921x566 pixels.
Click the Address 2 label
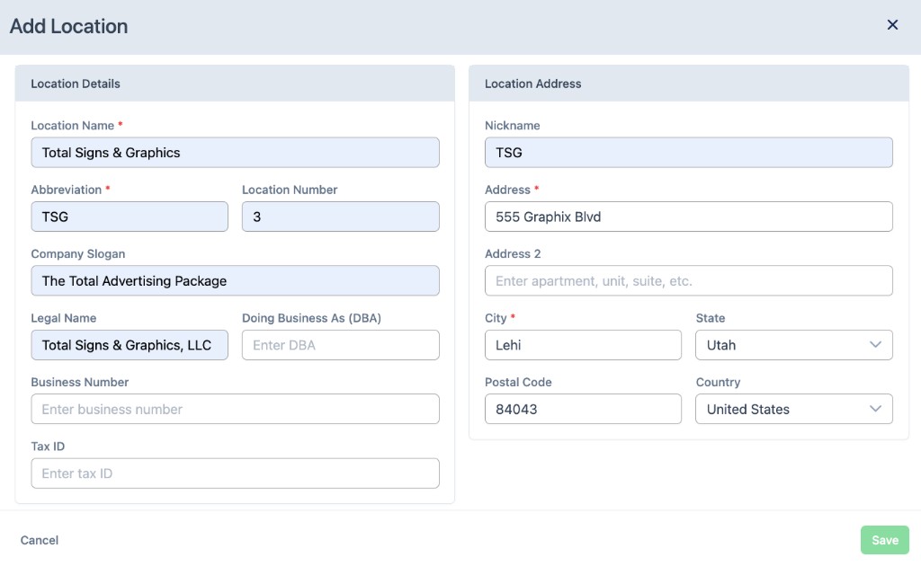tap(513, 254)
